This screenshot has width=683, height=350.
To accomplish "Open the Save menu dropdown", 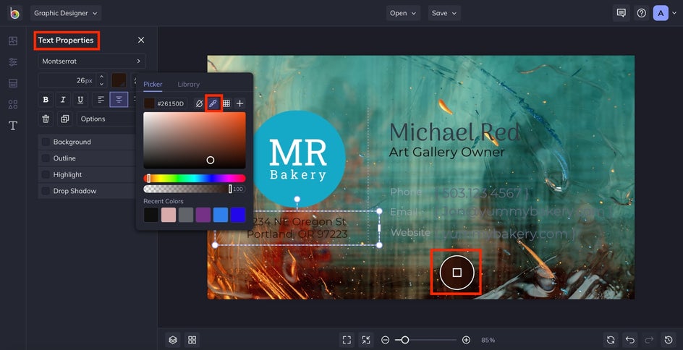I will click(x=444, y=13).
